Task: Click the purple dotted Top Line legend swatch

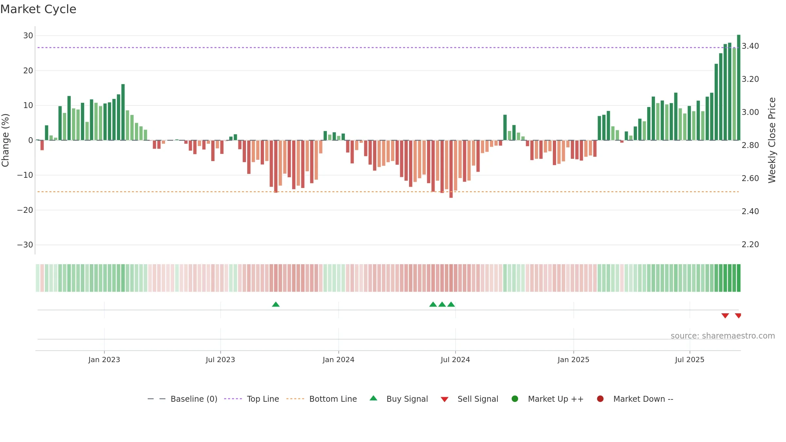Action: click(233, 399)
